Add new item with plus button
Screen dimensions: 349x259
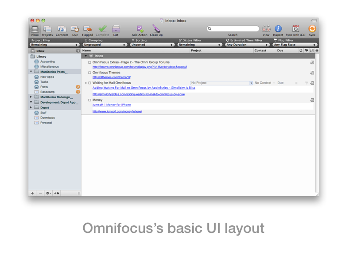32,193
